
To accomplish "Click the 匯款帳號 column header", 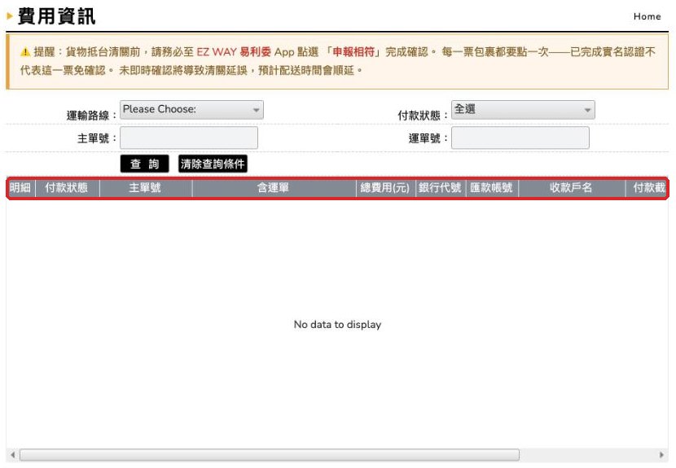I will [x=491, y=188].
